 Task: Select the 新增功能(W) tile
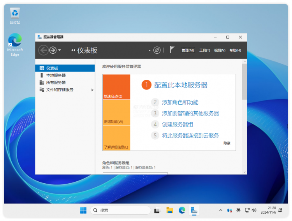(x=116, y=112)
